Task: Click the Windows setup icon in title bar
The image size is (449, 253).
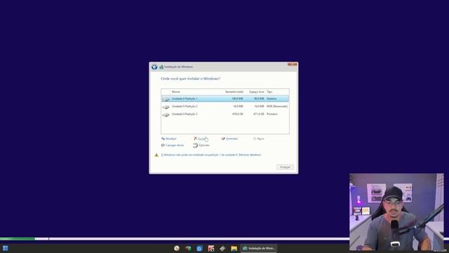Action: pos(161,67)
